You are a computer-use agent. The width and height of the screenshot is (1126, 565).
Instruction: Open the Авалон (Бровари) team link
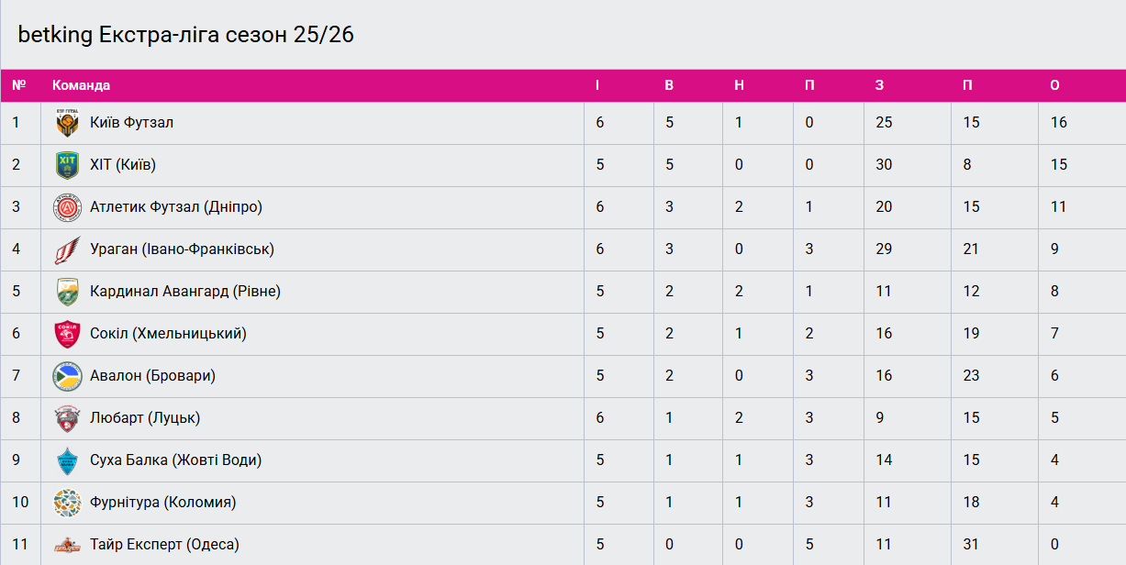(x=152, y=376)
